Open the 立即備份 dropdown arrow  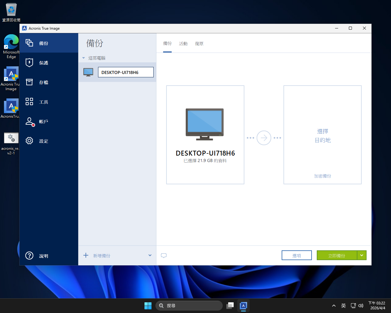(362, 255)
